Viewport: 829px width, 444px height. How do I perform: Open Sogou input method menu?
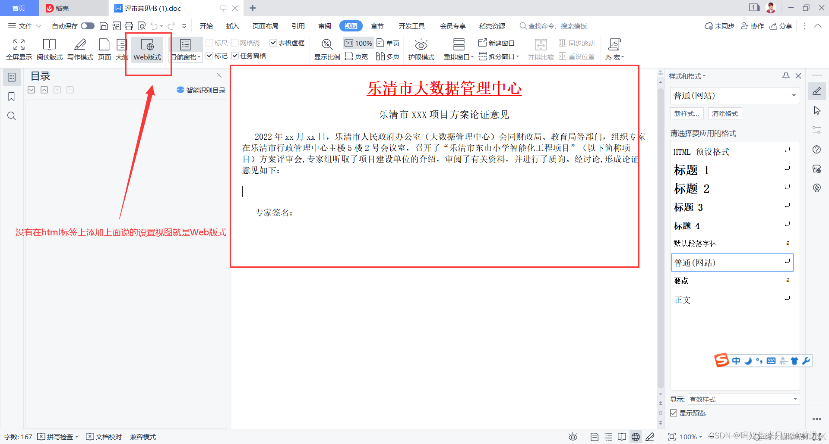pos(721,360)
